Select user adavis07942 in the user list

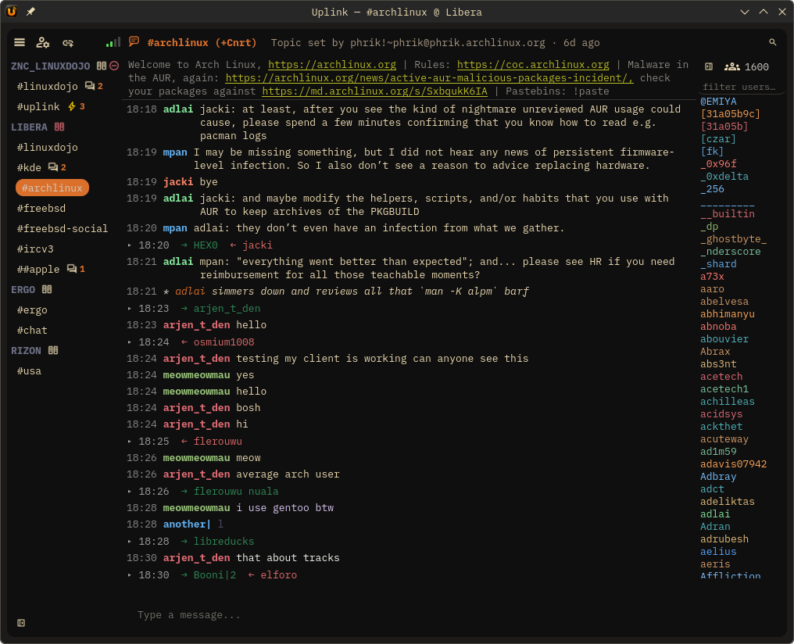point(733,463)
